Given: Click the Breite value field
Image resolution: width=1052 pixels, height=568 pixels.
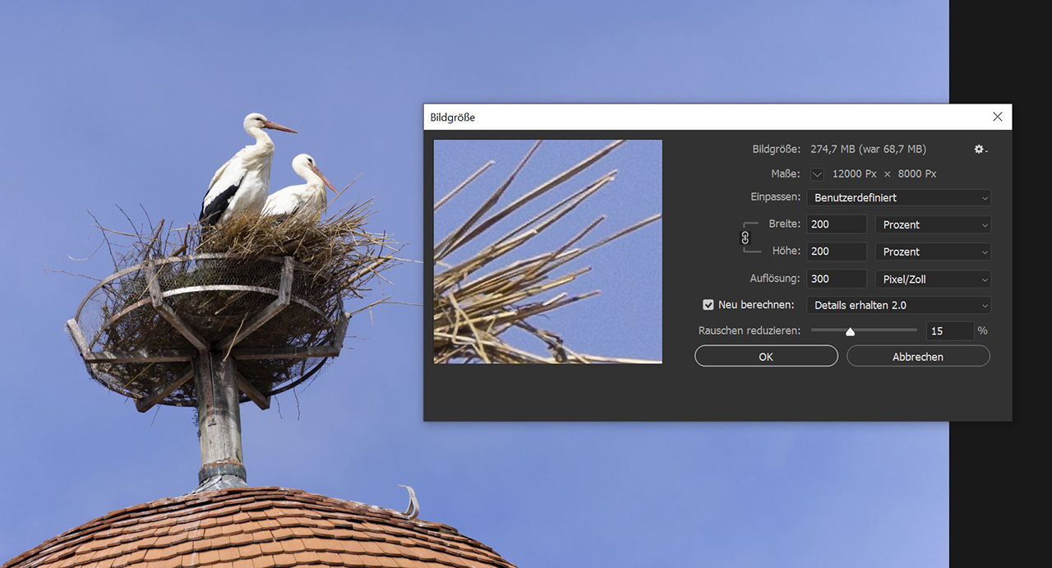Looking at the screenshot, I should (x=836, y=224).
